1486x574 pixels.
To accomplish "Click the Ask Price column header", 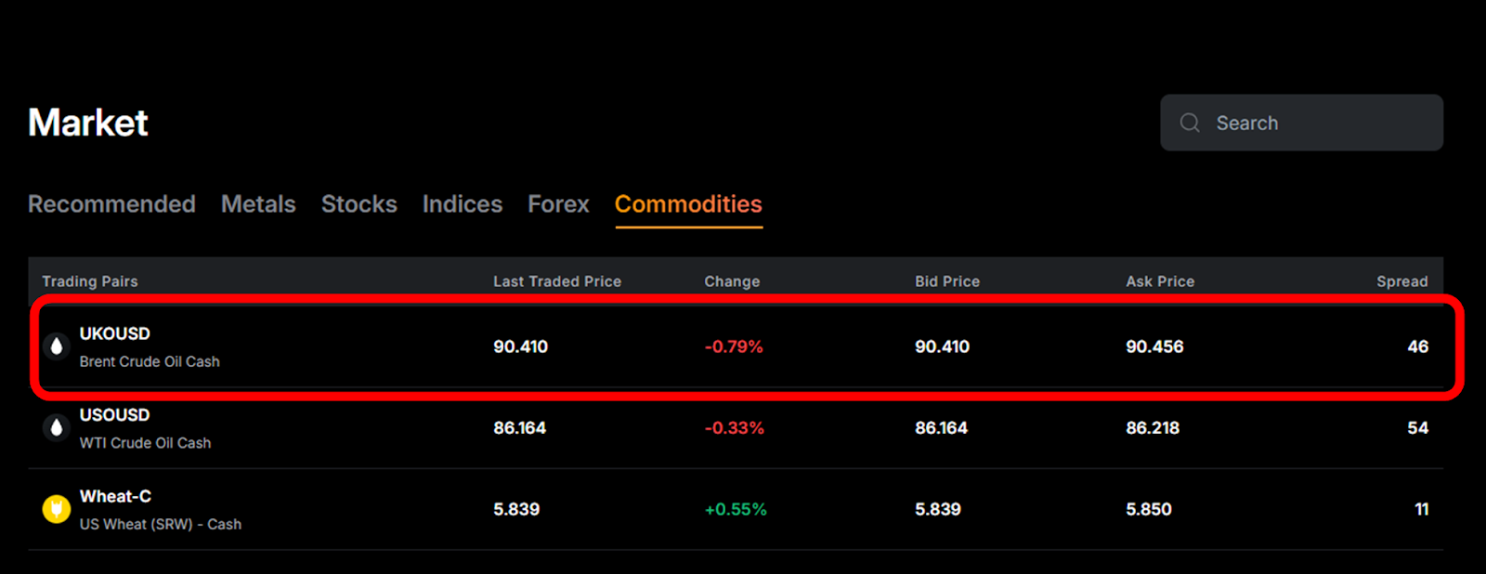I will 1159,280.
